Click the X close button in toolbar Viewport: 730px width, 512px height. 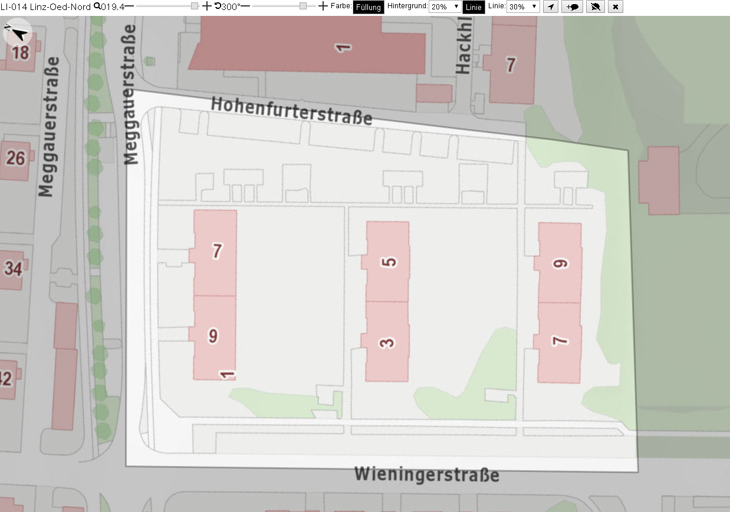pos(615,6)
